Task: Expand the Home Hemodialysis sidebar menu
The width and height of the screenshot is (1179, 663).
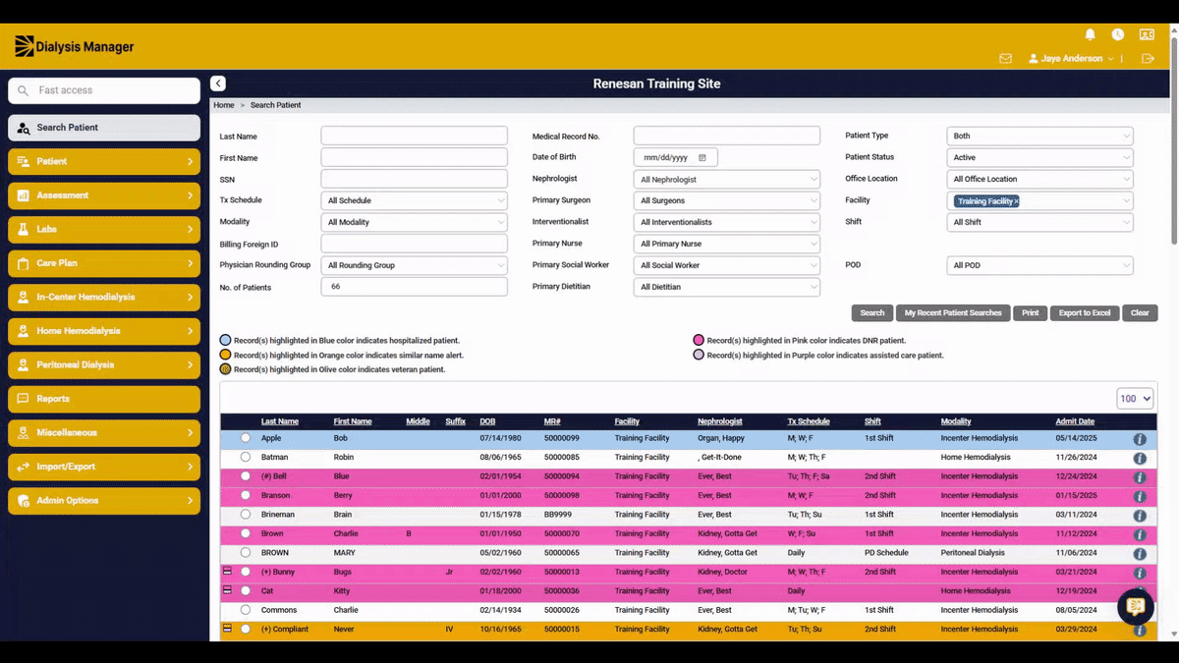Action: point(104,331)
